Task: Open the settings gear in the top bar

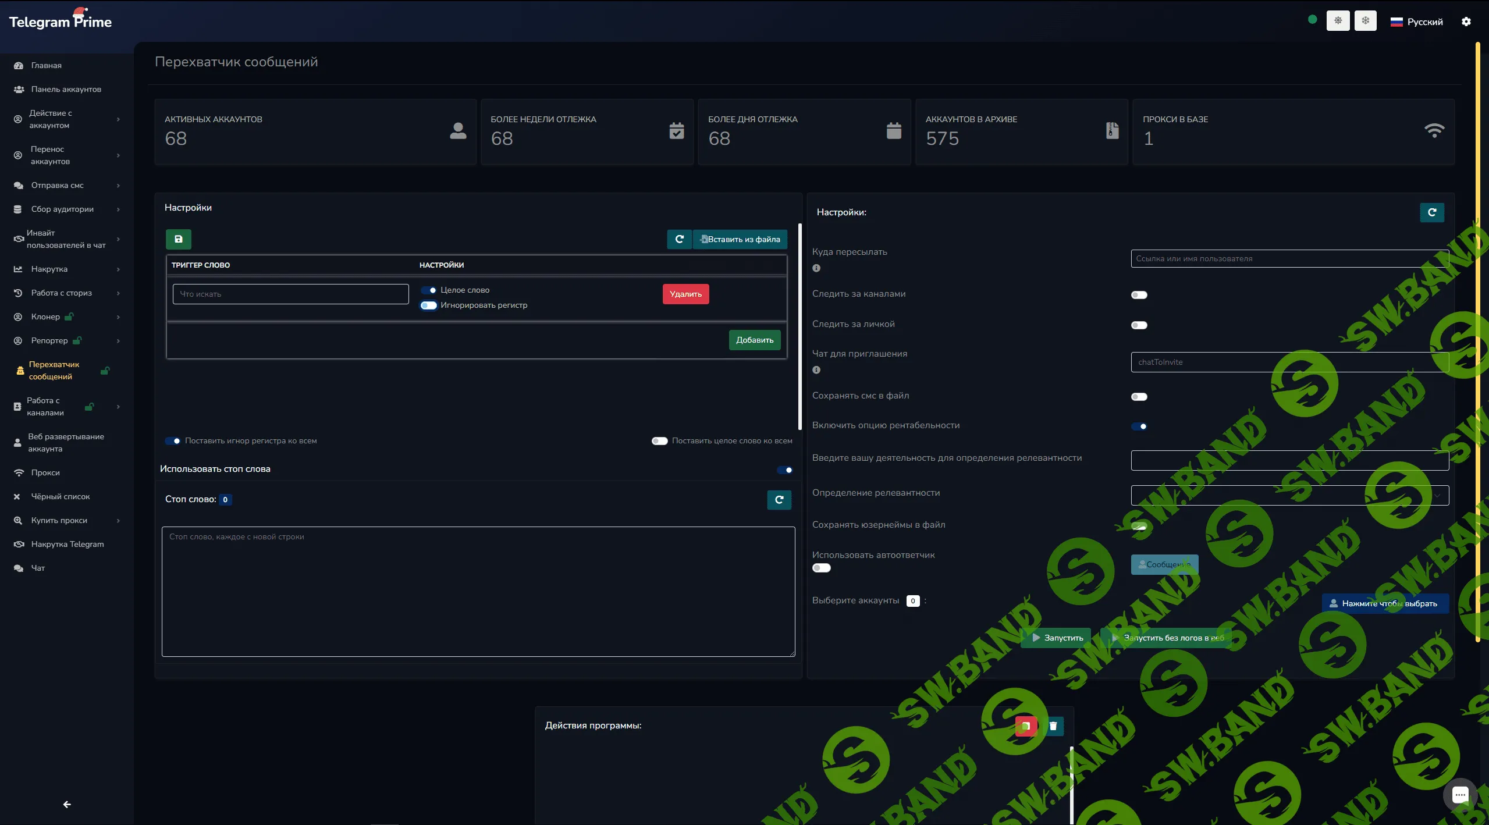Action: point(1466,22)
